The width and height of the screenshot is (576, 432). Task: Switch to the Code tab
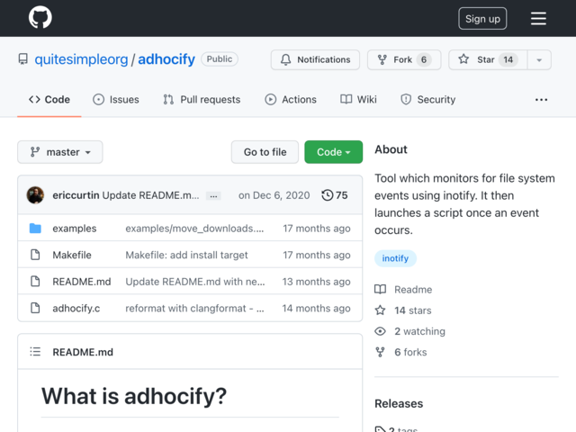(x=49, y=100)
